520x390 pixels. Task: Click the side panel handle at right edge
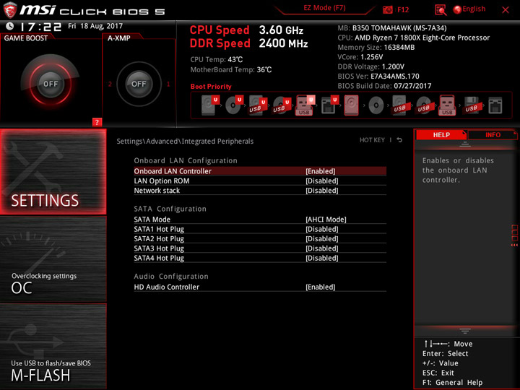(514, 235)
